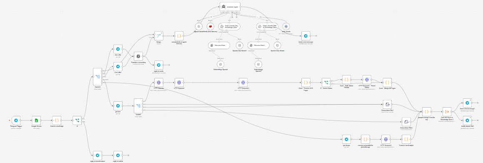Open the Send a text message node after the agent
Viewport: 483px width, 163px height.
pos(305,35)
